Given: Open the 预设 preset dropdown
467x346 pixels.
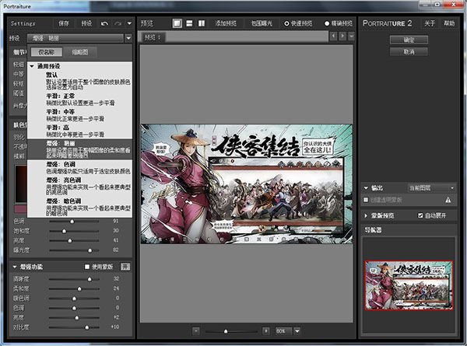Looking at the screenshot, I should tap(128, 37).
